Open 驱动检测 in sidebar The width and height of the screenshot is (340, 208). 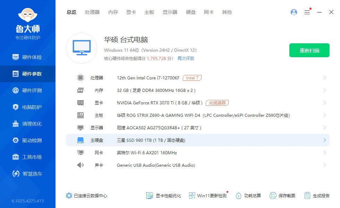(x=28, y=140)
